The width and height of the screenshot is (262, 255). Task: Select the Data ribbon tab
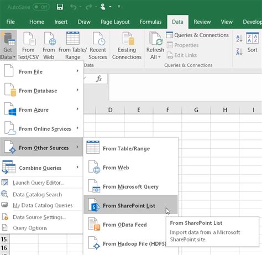pos(177,22)
